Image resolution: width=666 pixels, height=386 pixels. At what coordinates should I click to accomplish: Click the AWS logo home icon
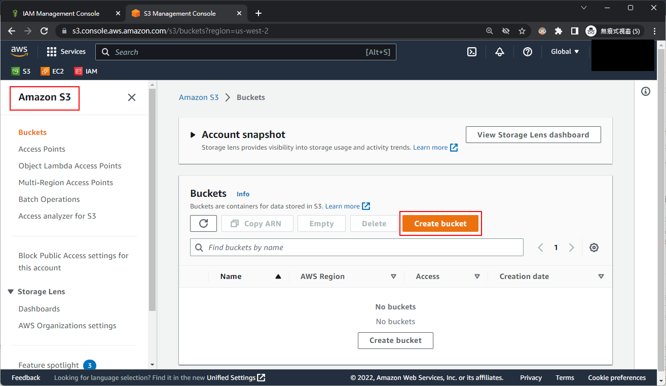(19, 52)
